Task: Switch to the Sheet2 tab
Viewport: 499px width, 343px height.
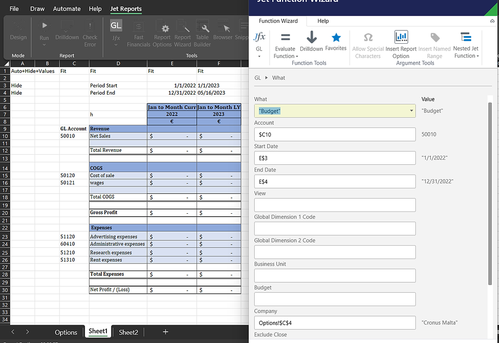Action: point(128,332)
